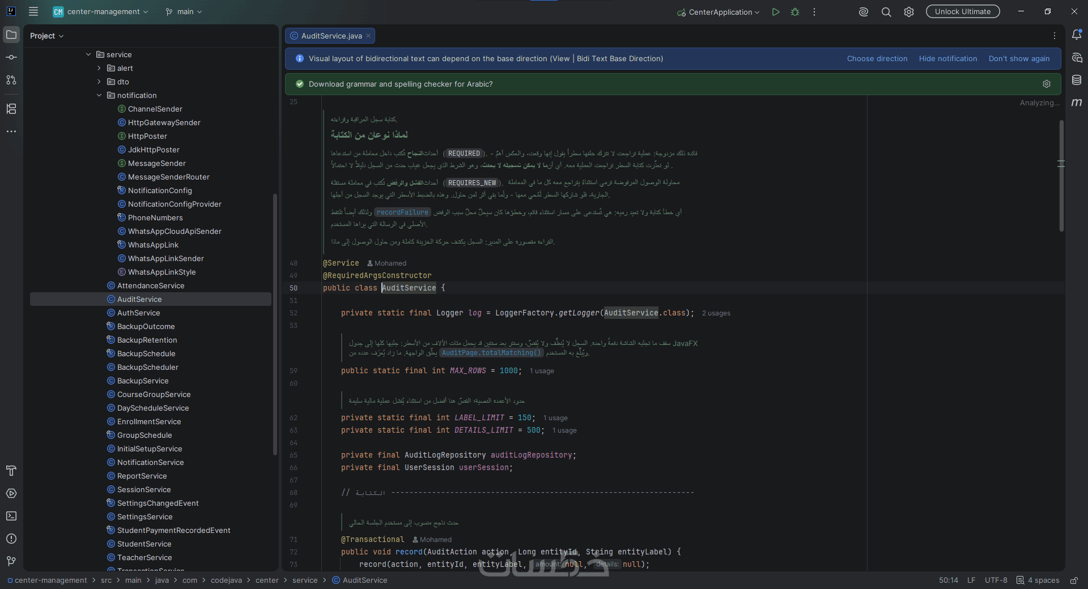Click the recordFailure link in documentation
Screen dimensions: 1088x589
(402, 212)
